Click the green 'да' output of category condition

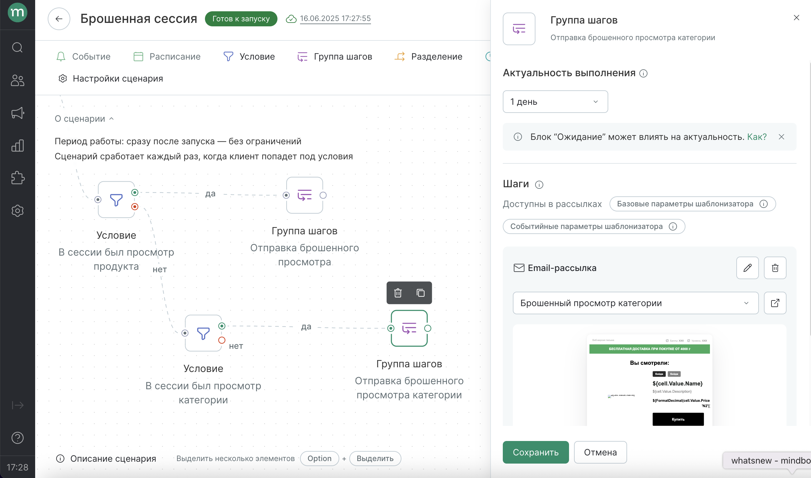[x=222, y=326]
